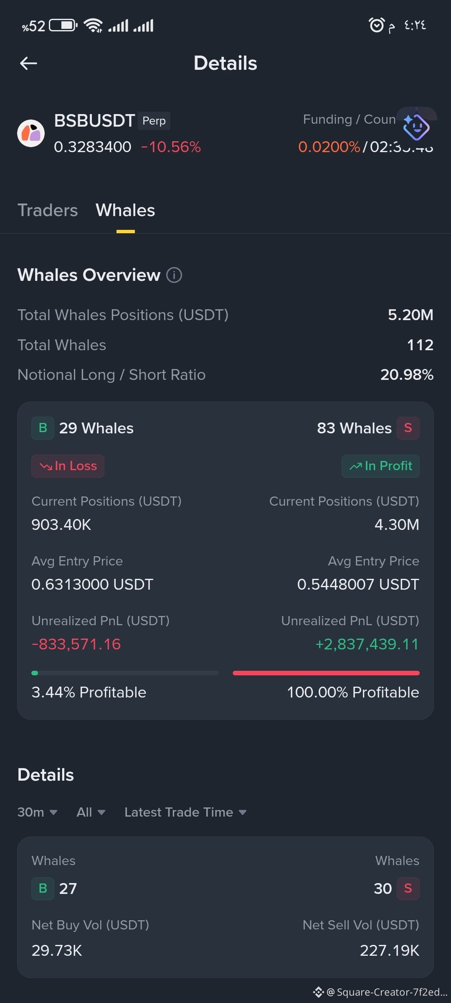Tap the In Loss label
Image resolution: width=451 pixels, height=1003 pixels.
pos(68,466)
